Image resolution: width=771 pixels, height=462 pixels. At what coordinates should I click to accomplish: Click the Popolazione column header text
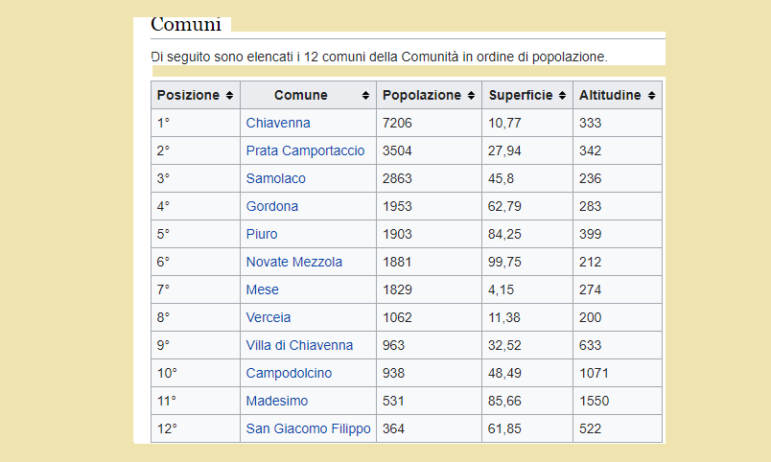422,95
